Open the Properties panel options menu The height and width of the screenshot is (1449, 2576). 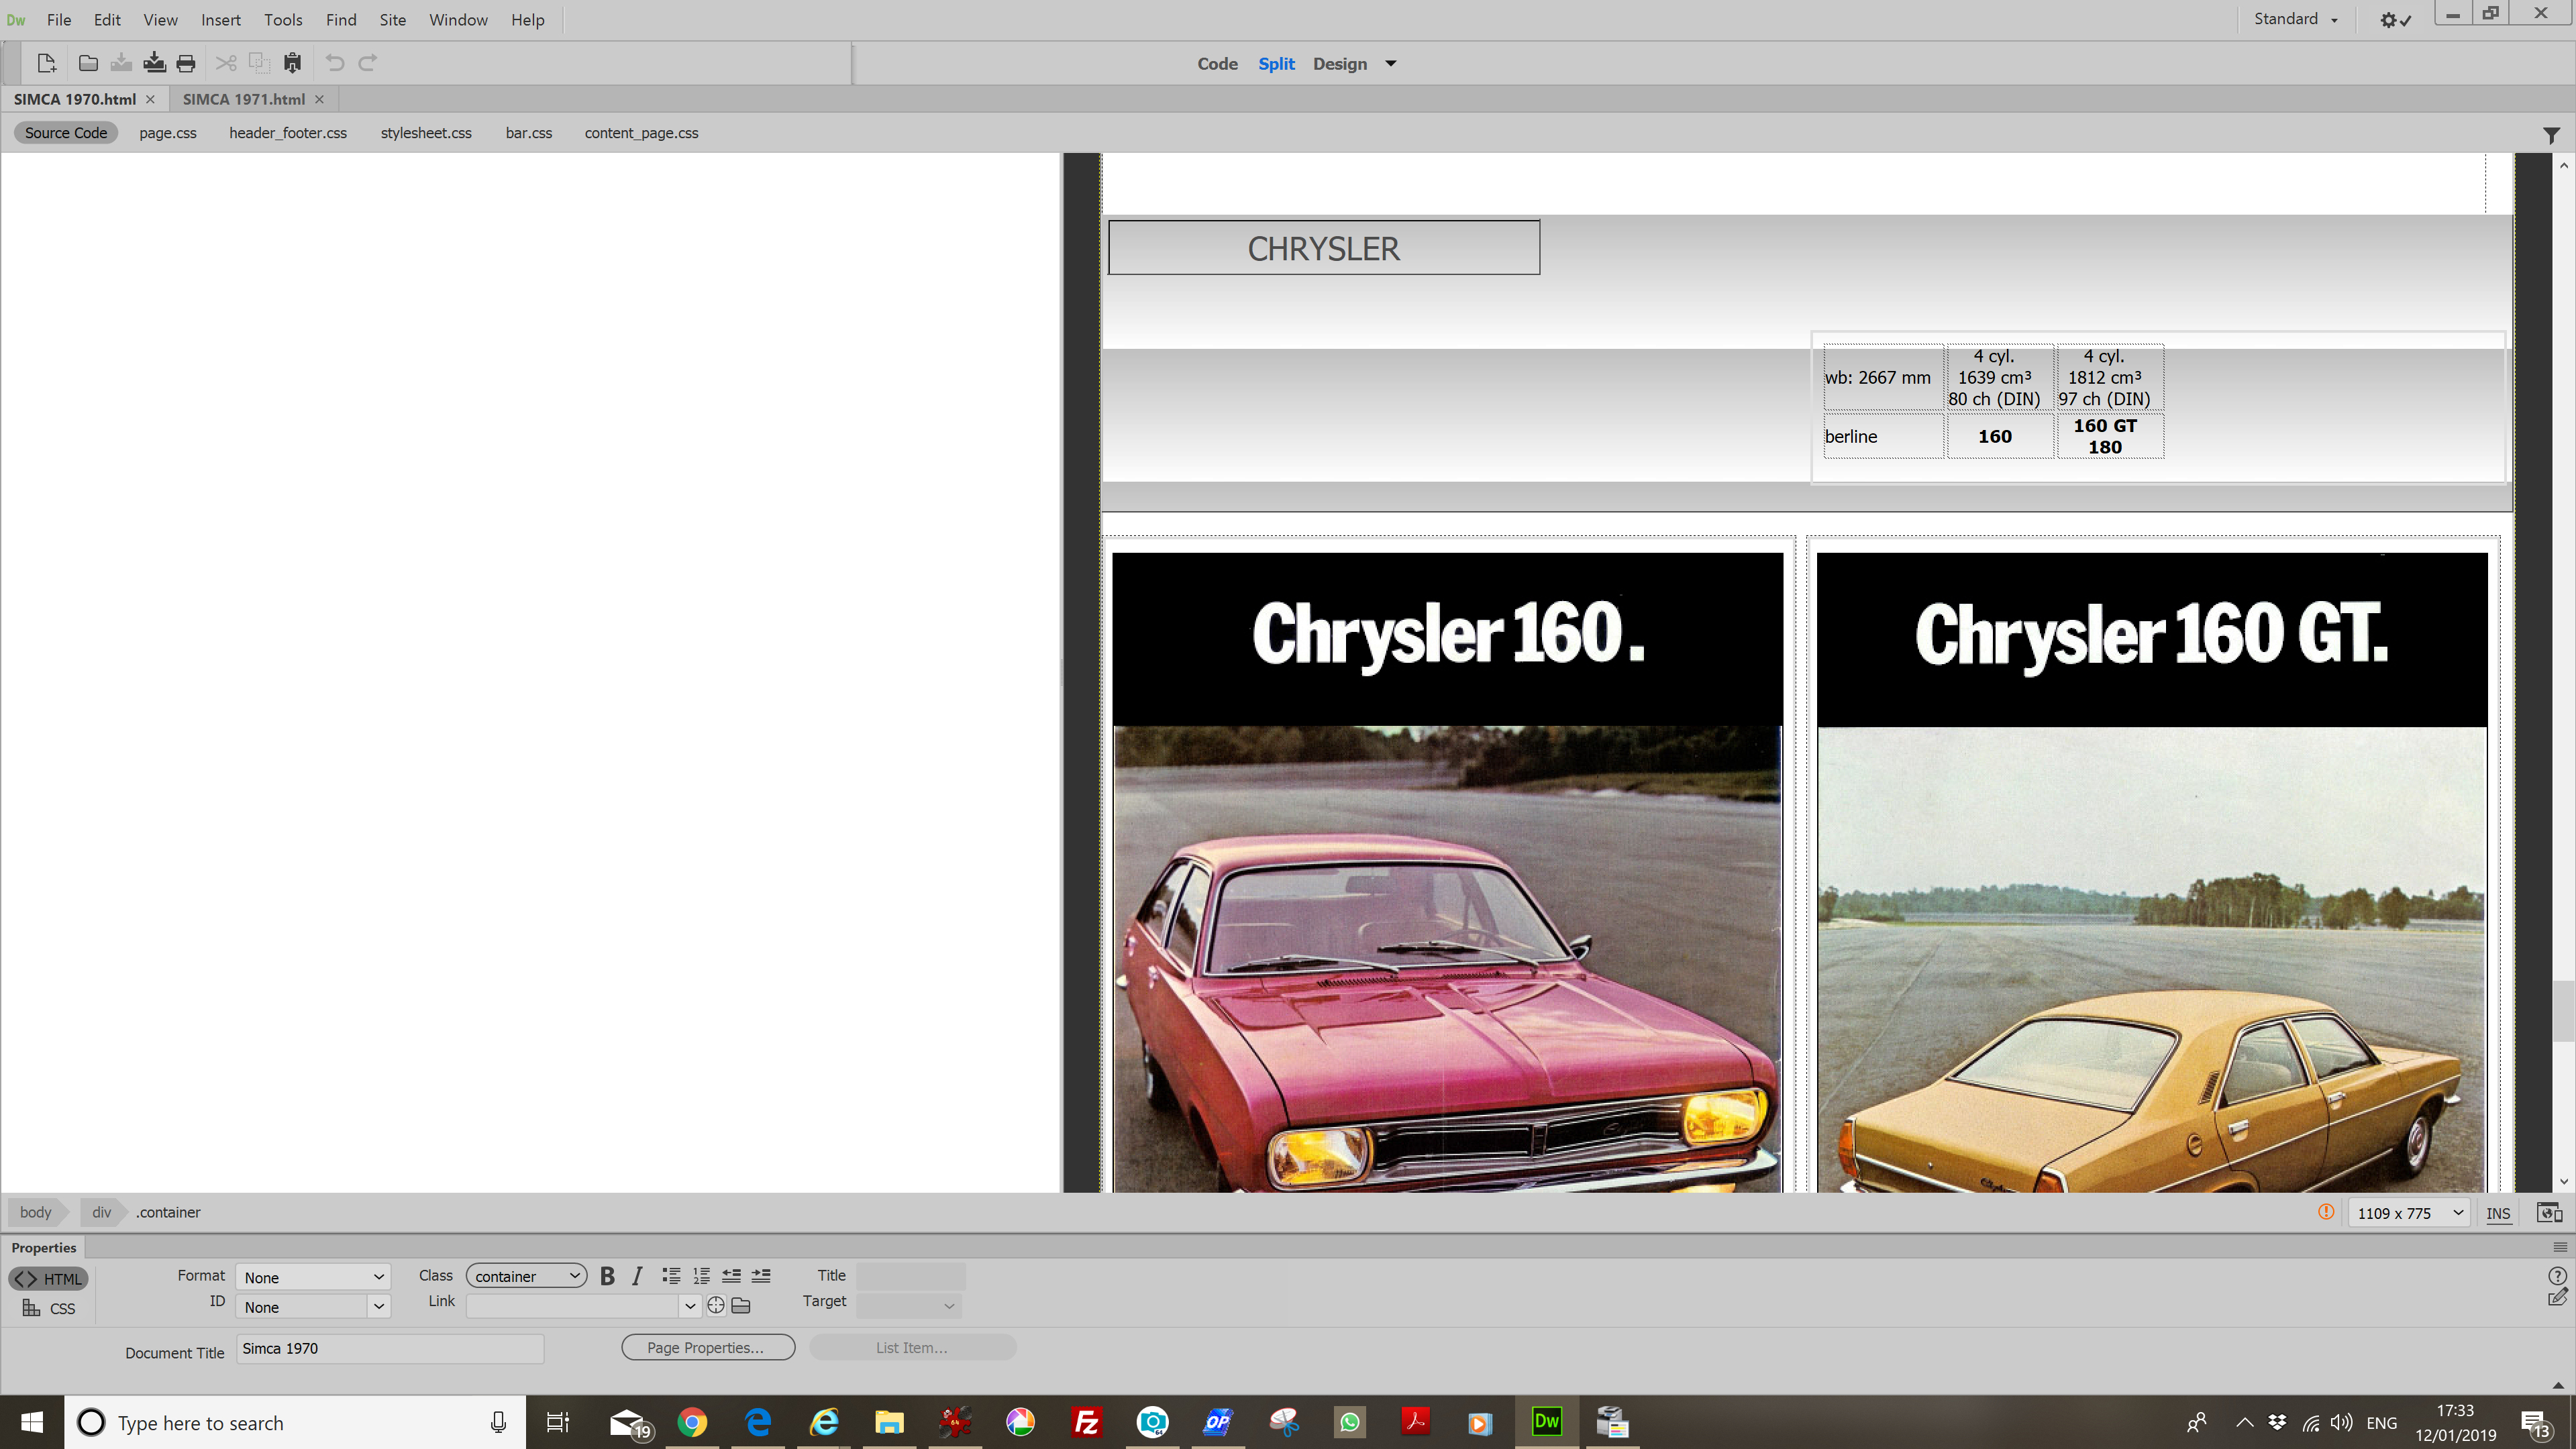point(2559,1247)
